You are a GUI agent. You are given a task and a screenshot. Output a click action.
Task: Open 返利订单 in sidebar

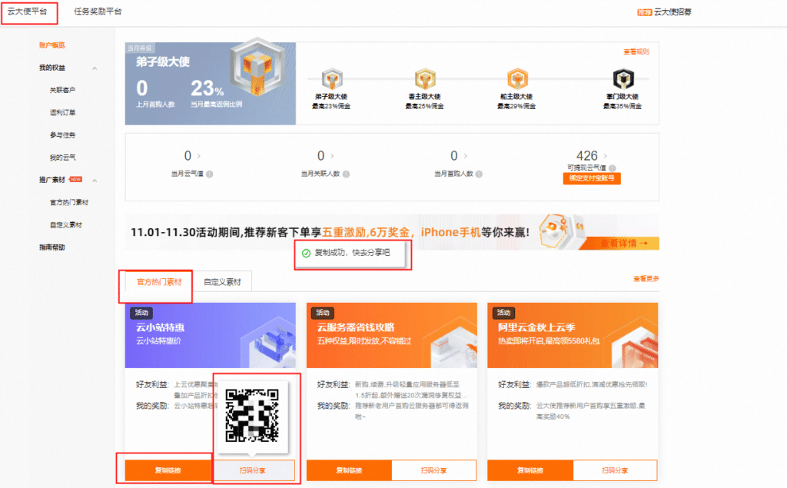click(62, 112)
